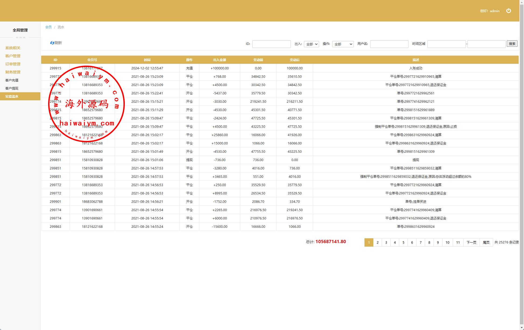The image size is (524, 330).
Task: Click the end time range field
Action: pyautogui.click(x=486, y=44)
